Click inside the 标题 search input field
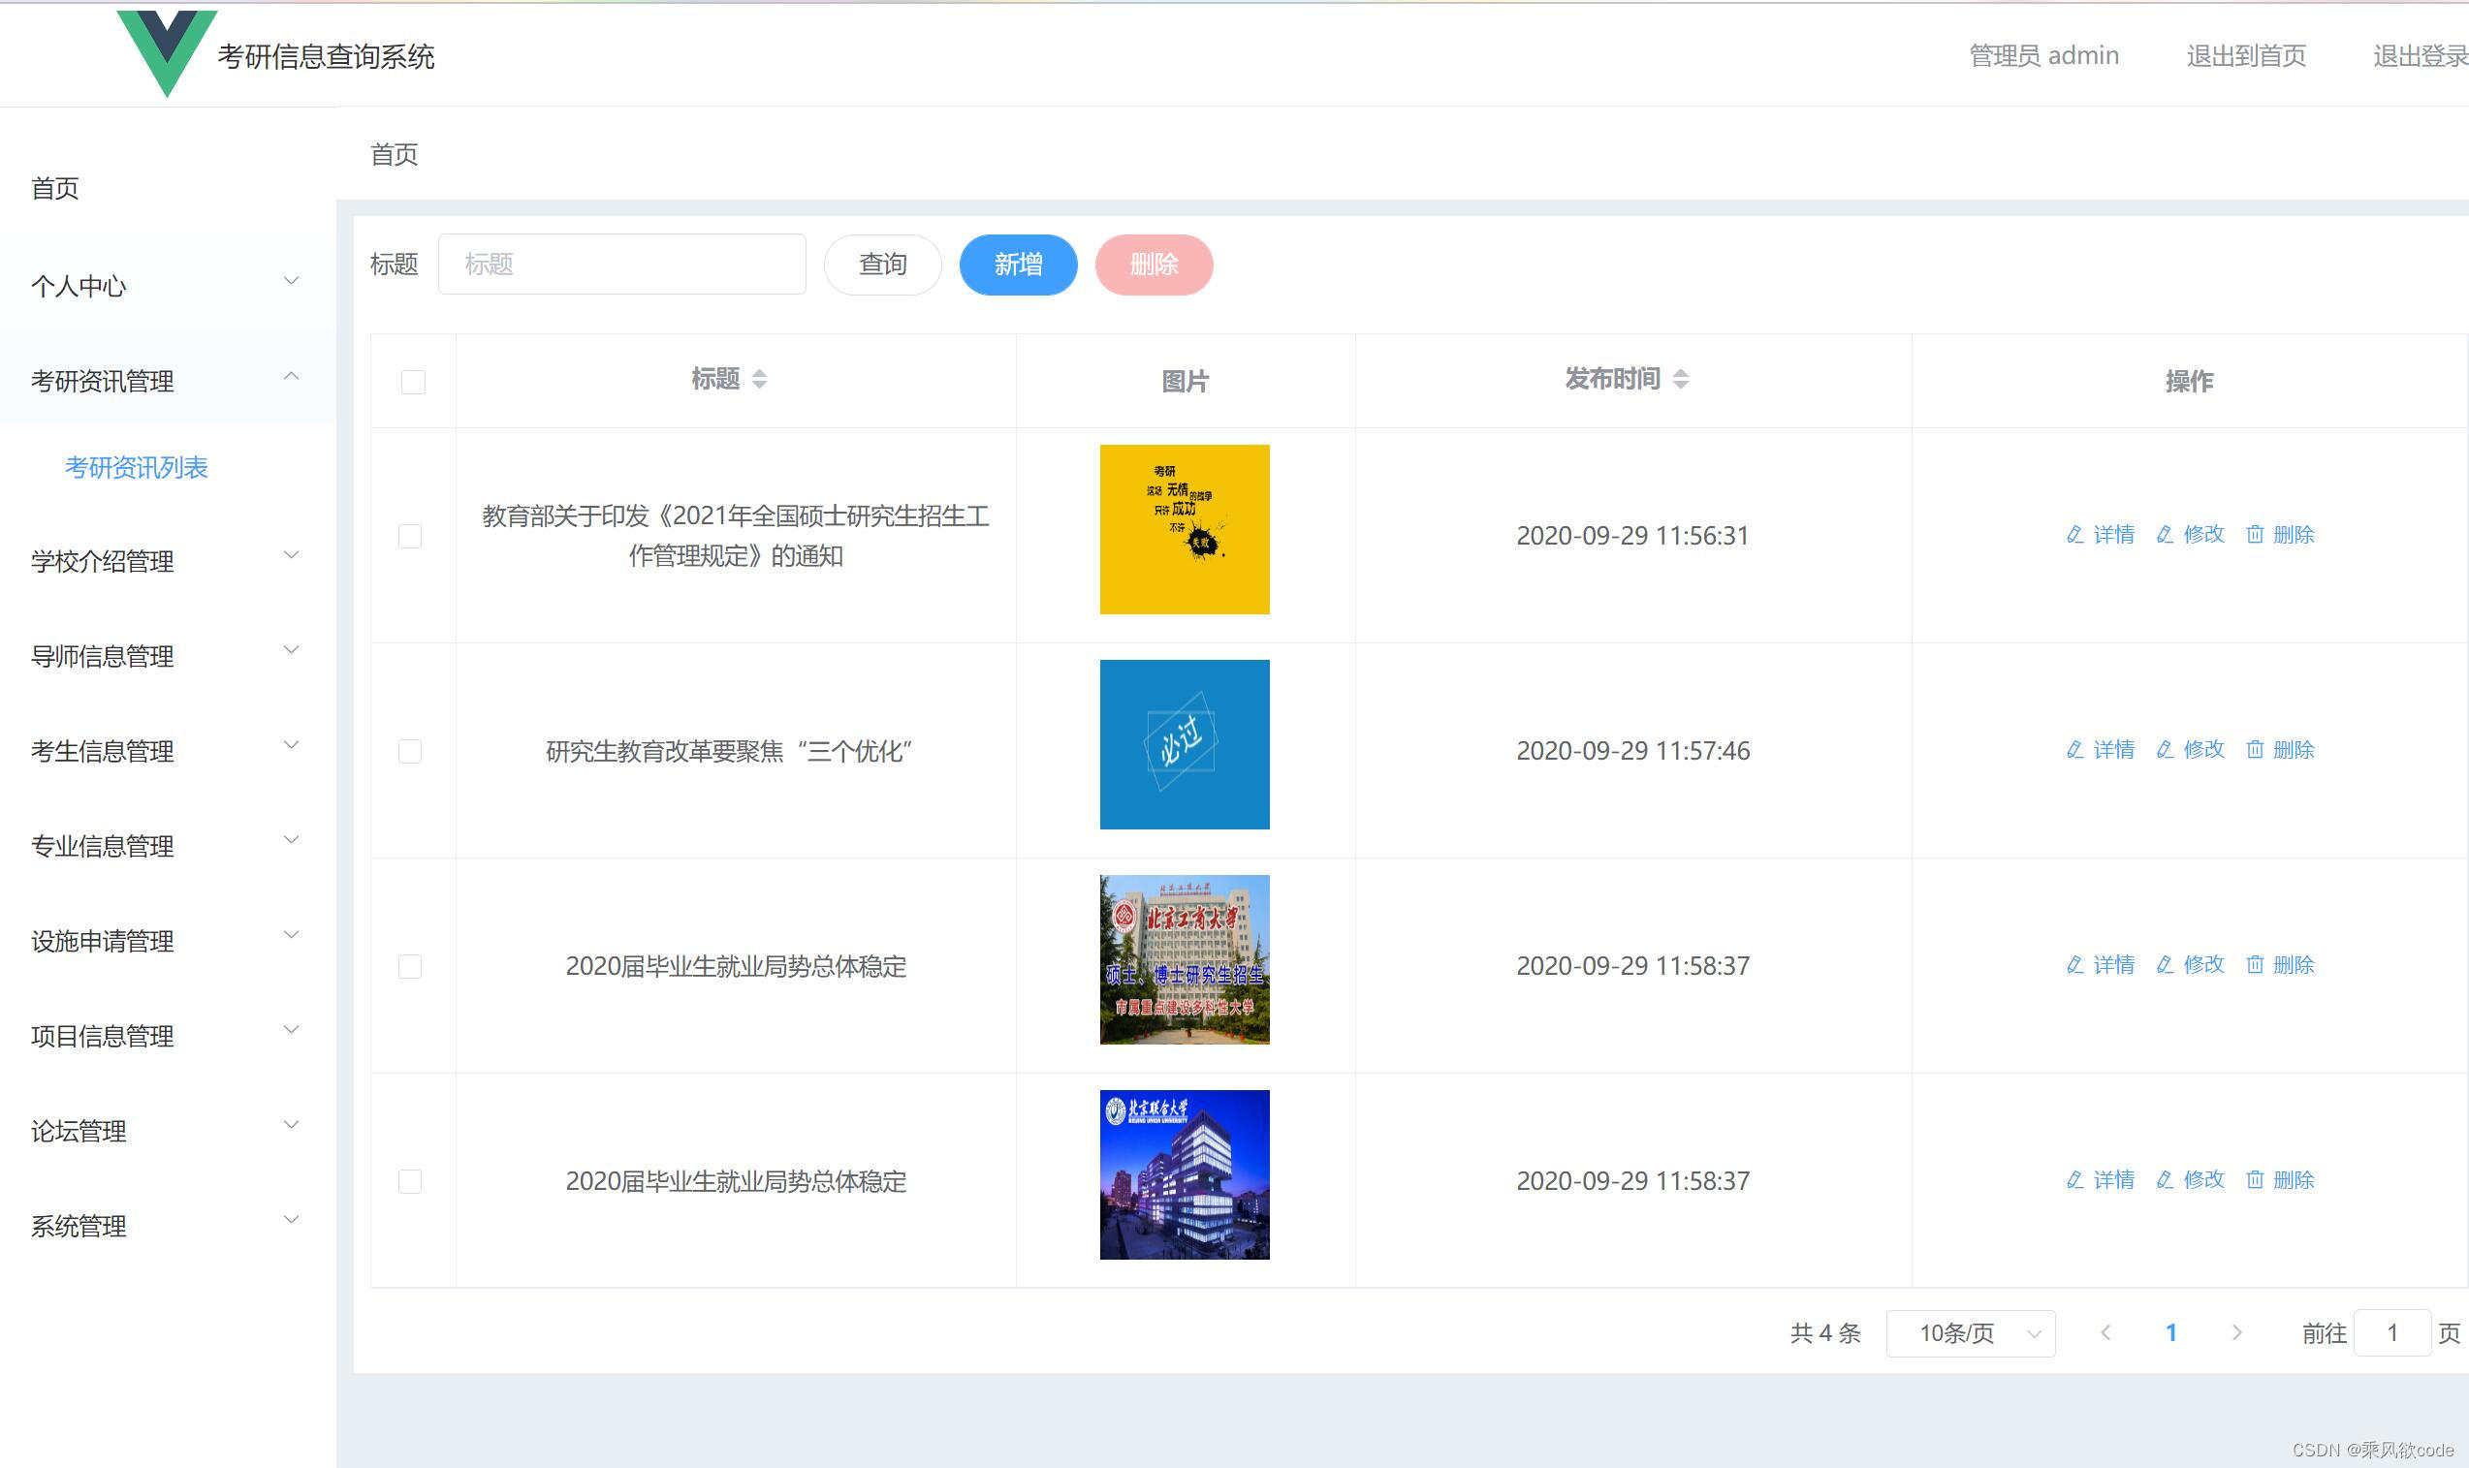2469x1468 pixels. (620, 264)
